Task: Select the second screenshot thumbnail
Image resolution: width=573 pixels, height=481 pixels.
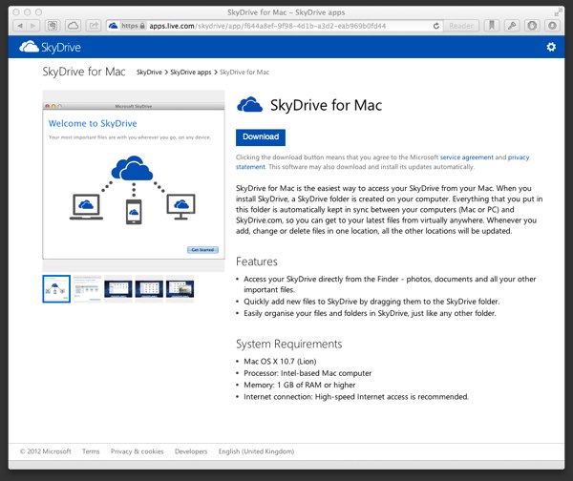Action: point(87,289)
